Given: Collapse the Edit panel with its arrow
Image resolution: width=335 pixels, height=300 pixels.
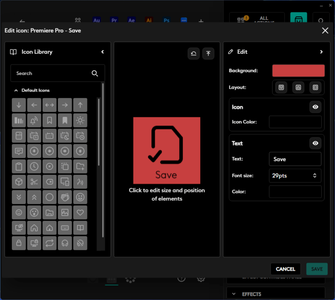Looking at the screenshot, I should pyautogui.click(x=321, y=52).
